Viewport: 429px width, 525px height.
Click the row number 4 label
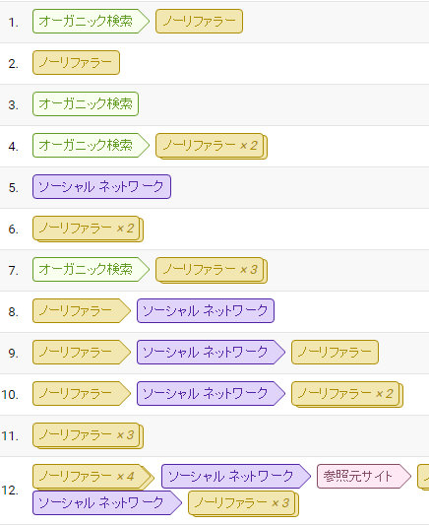click(14, 147)
